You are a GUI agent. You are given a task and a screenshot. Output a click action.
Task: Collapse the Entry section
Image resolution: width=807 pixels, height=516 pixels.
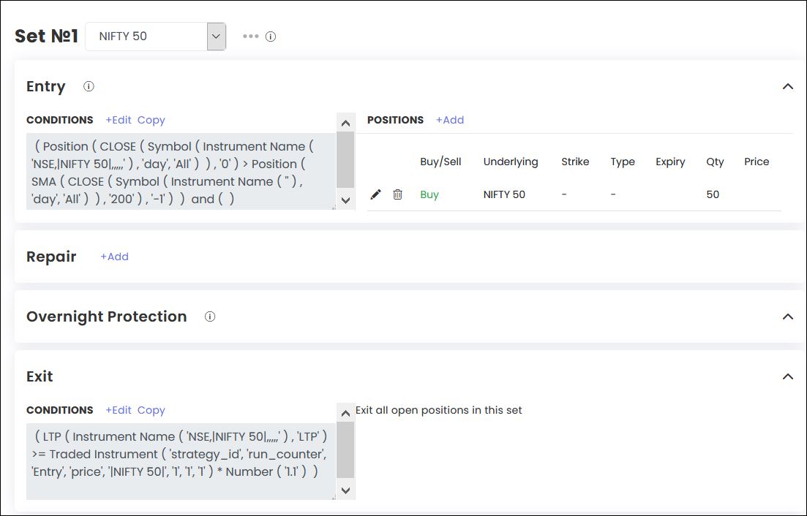click(787, 86)
